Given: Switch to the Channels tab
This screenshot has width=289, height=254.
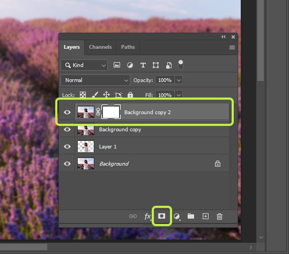Looking at the screenshot, I should click(100, 47).
